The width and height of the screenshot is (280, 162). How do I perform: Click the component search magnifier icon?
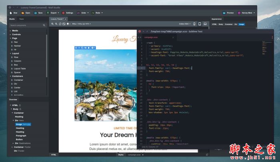pyautogui.click(x=45, y=25)
